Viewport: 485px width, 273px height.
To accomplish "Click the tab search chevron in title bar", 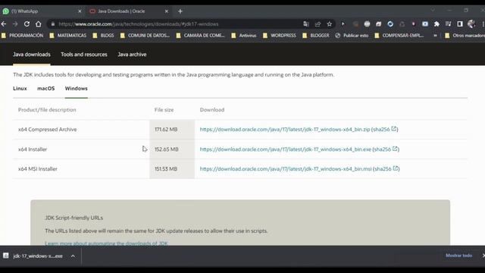I will pyautogui.click(x=433, y=11).
